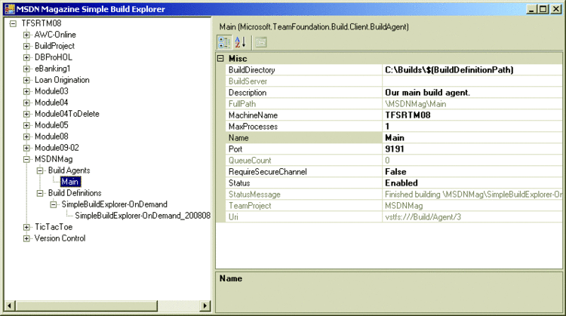Expand the Module09-02 node

pyautogui.click(x=26, y=148)
